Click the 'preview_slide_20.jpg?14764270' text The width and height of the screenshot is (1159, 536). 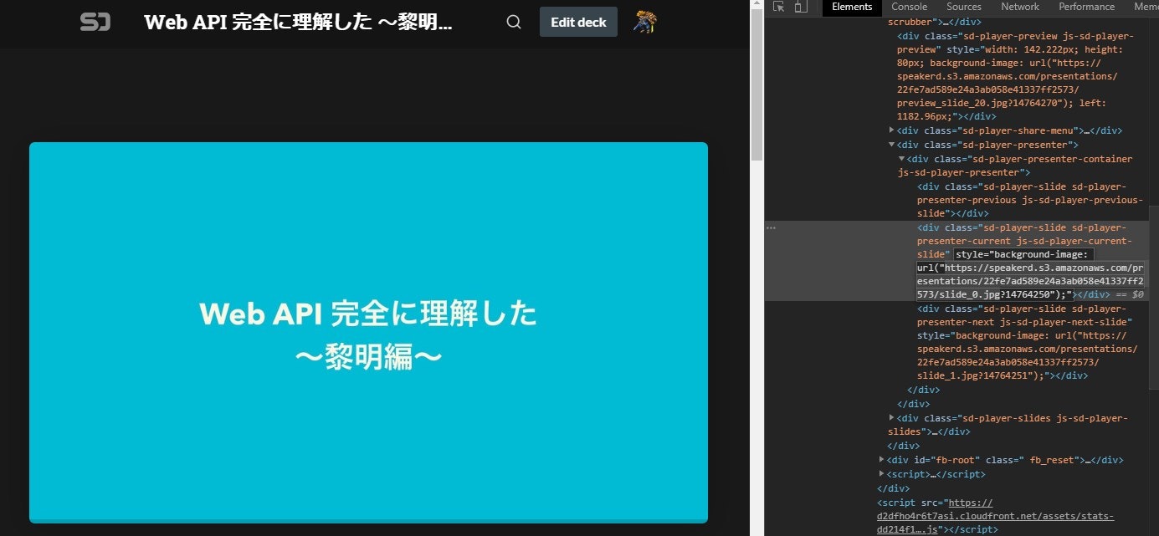[977, 103]
